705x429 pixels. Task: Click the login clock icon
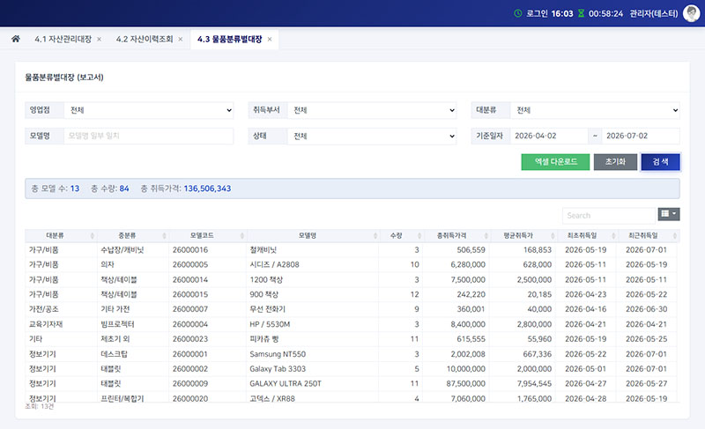(518, 13)
